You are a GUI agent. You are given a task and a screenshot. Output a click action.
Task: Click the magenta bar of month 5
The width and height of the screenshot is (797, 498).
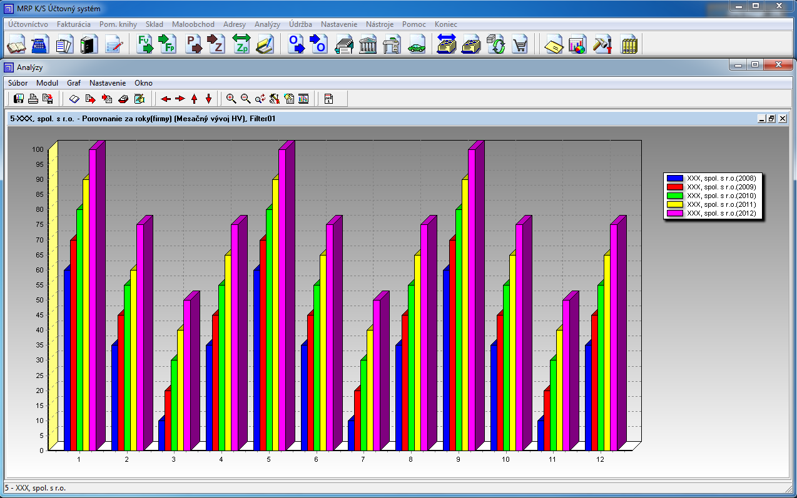[x=282, y=300]
